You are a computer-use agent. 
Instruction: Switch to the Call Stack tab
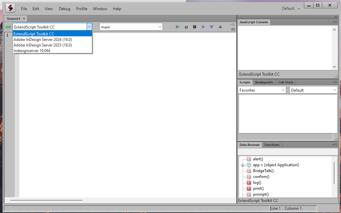[286, 82]
